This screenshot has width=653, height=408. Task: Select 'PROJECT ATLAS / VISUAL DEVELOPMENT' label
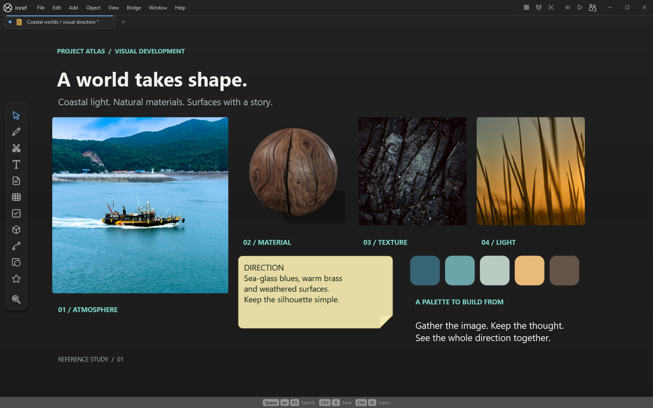[x=121, y=51]
